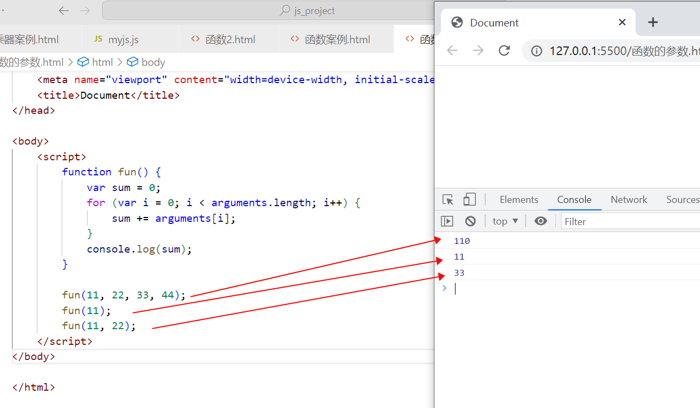Open a new Chrome tab
700x408 pixels.
click(x=653, y=22)
